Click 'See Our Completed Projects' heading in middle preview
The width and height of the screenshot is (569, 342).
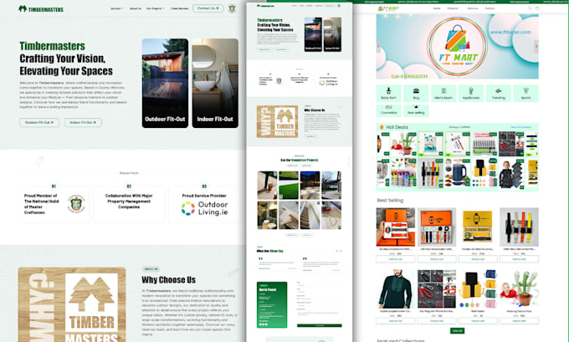coord(300,160)
